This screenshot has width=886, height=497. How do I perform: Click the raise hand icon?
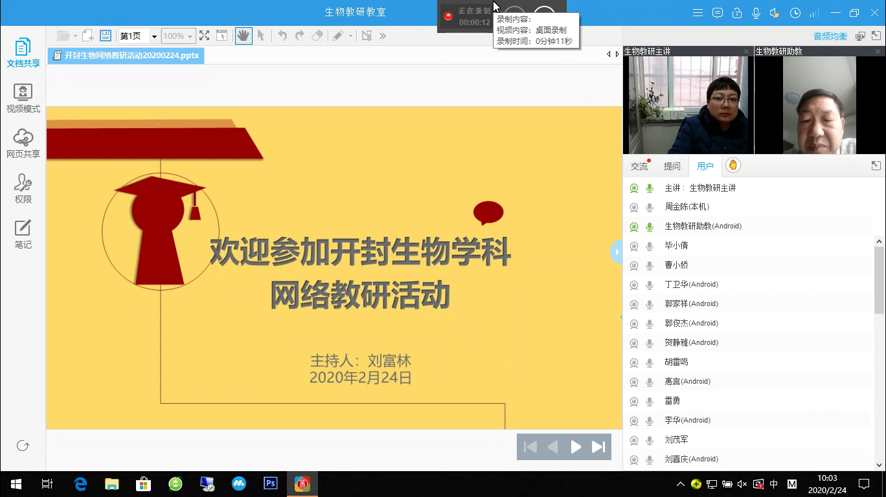733,166
